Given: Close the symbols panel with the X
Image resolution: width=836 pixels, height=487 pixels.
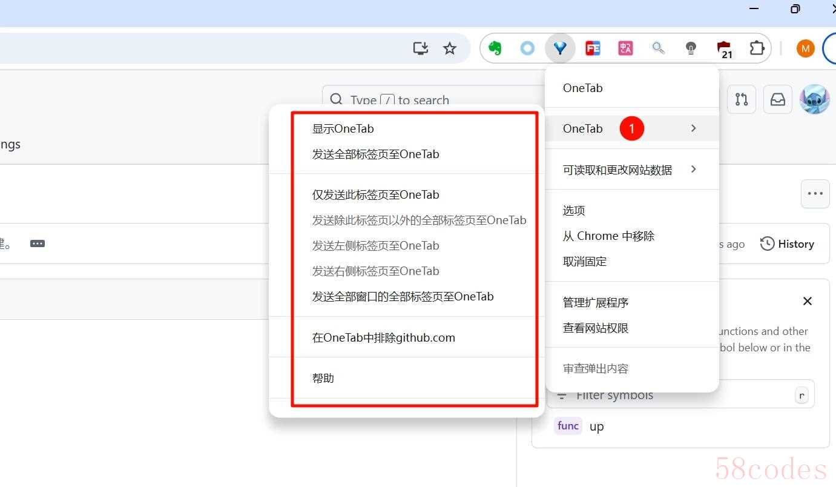Looking at the screenshot, I should click(807, 301).
